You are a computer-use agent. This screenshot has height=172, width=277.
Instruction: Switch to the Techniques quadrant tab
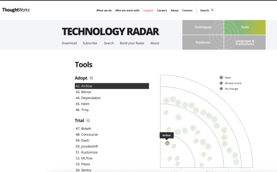pyautogui.click(x=203, y=27)
